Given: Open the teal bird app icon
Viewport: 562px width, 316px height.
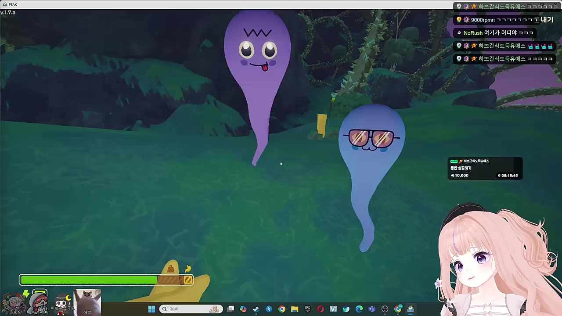Looking at the screenshot, I should pyautogui.click(x=346, y=309).
